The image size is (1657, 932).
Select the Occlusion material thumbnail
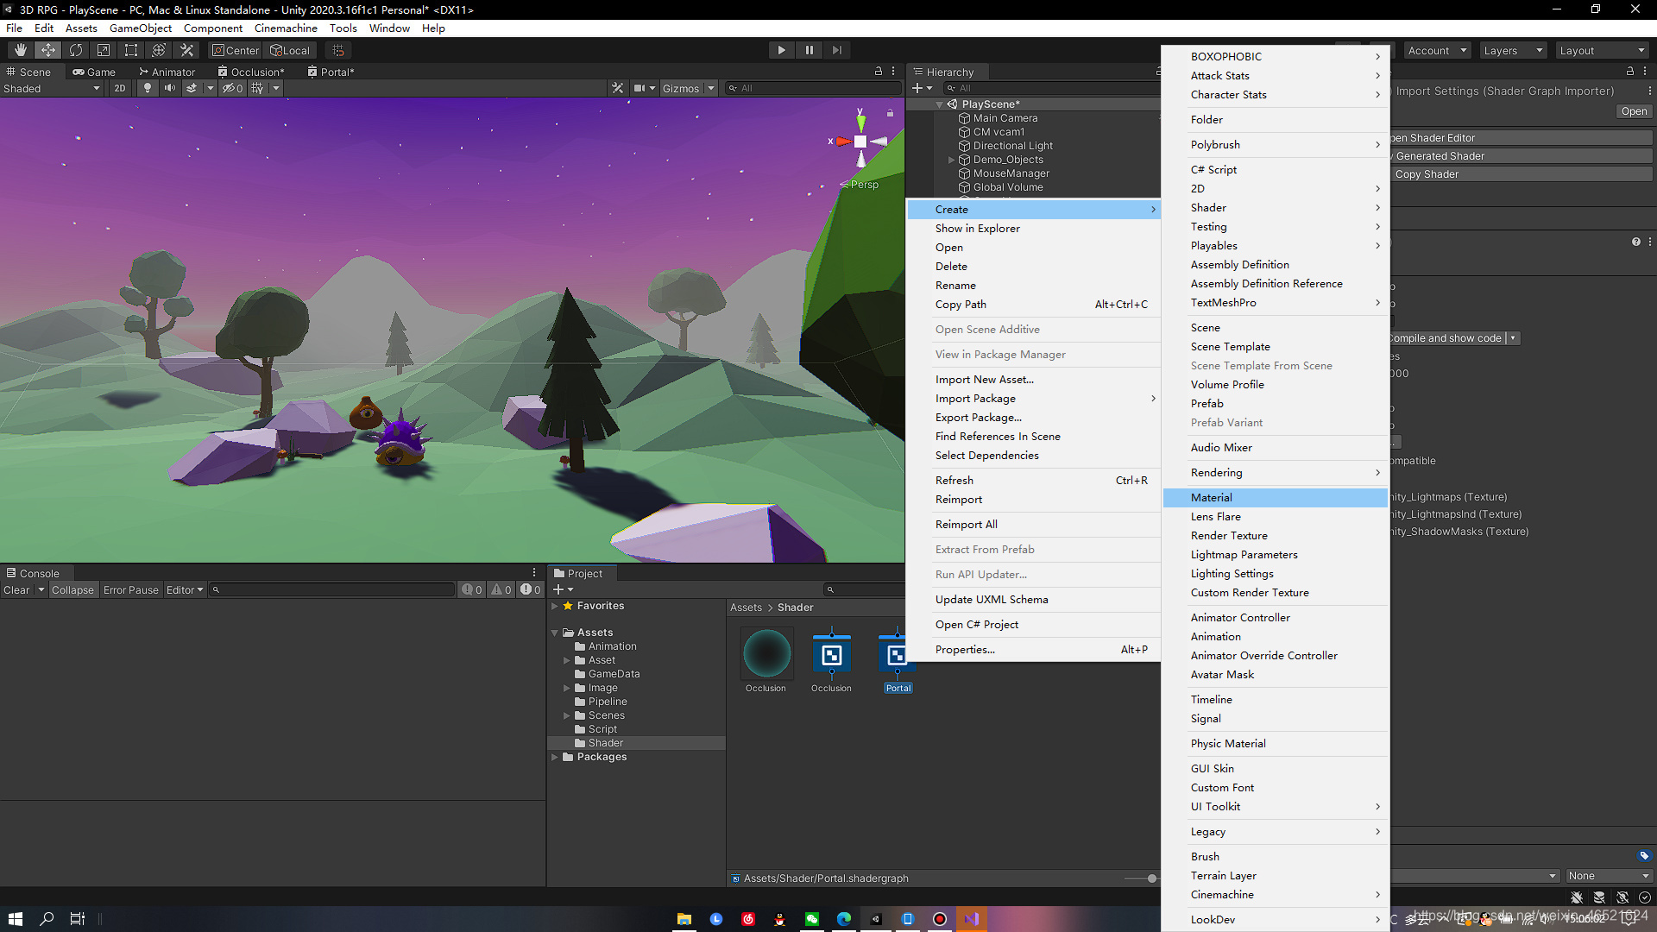pos(765,655)
